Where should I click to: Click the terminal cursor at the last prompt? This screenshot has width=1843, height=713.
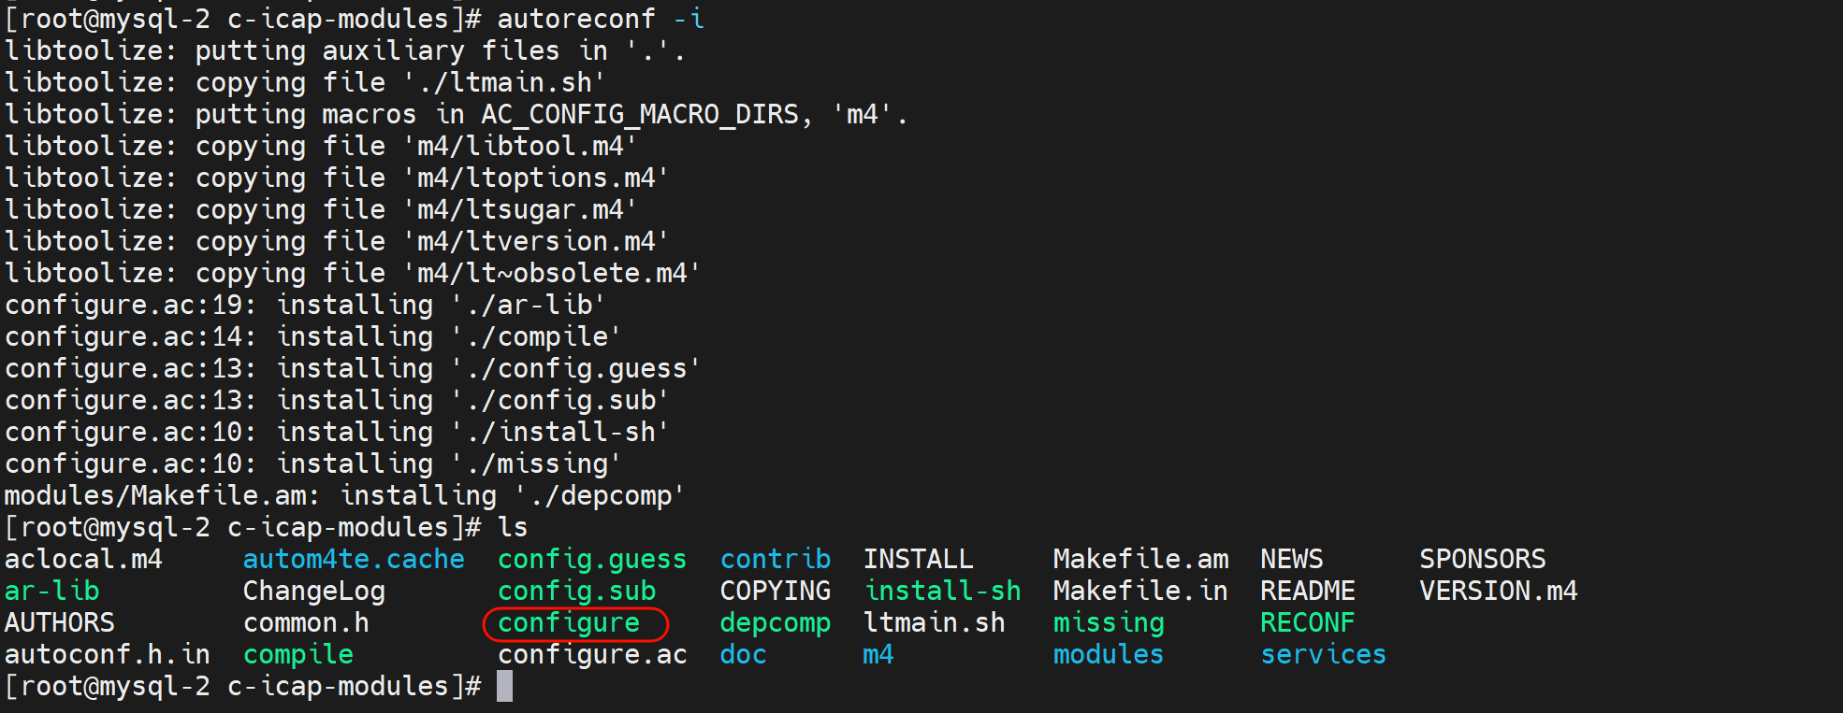pyautogui.click(x=504, y=687)
